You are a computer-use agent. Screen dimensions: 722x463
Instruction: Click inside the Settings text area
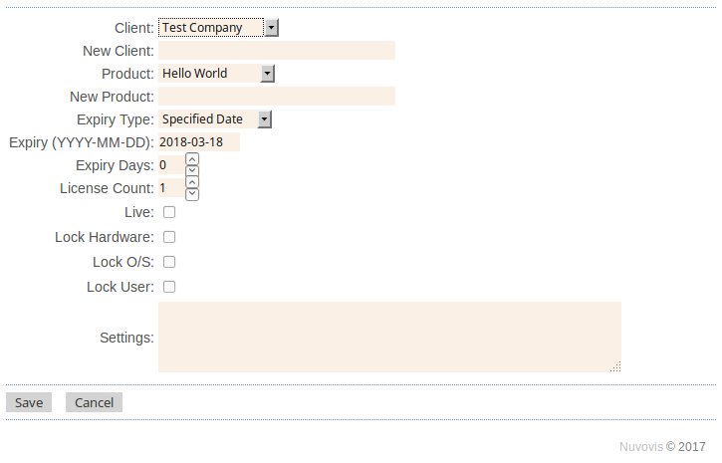click(388, 337)
